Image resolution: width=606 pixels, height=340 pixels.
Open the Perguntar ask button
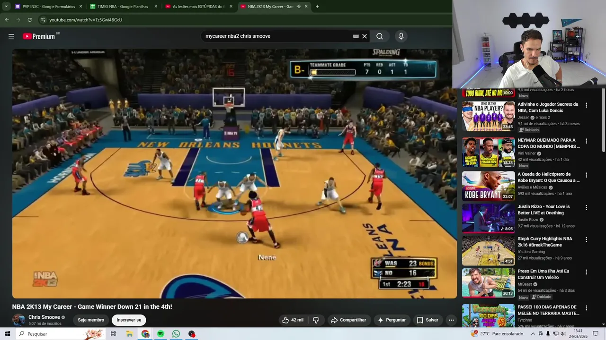(x=392, y=320)
